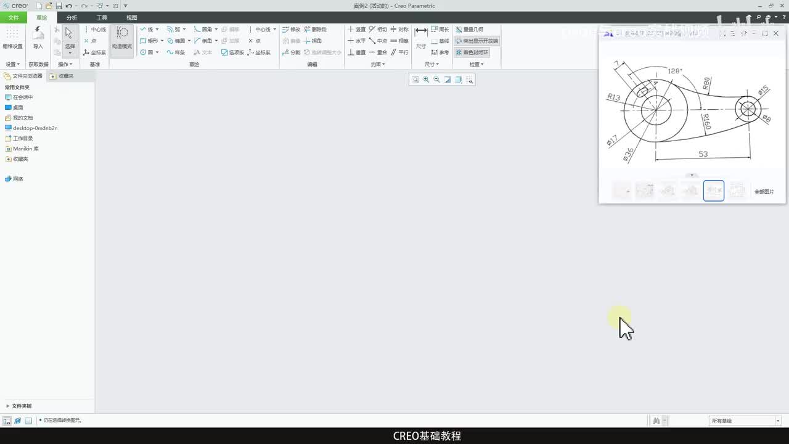Click the Refit zoom icon in graphics toolbar
This screenshot has height=444, width=789.
click(415, 80)
